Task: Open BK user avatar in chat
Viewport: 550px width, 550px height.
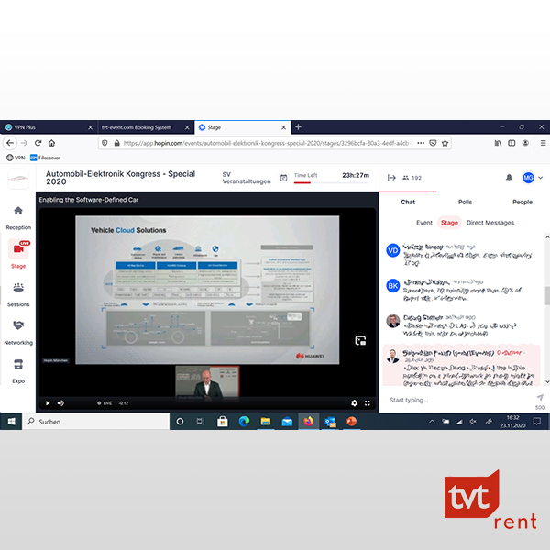Action: [393, 285]
